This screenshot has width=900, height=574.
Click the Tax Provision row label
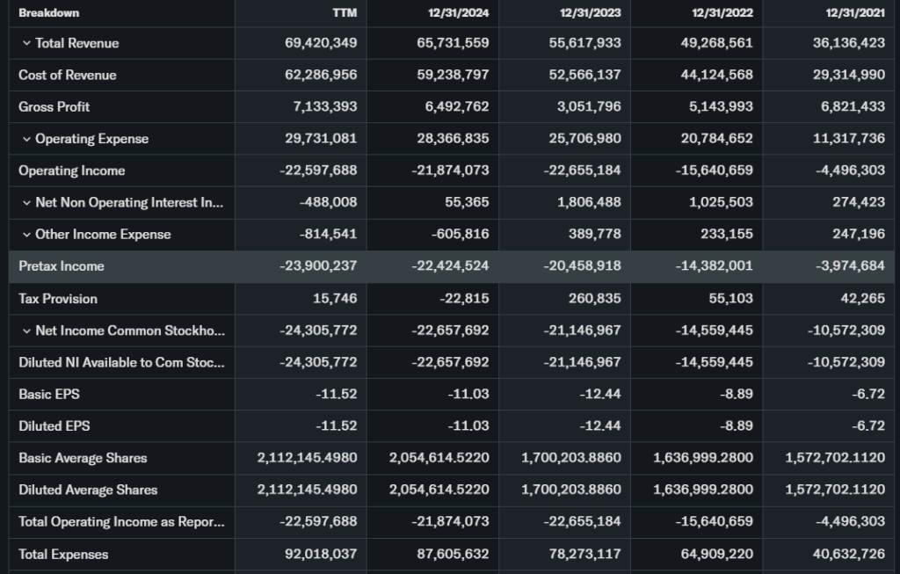pyautogui.click(x=57, y=299)
